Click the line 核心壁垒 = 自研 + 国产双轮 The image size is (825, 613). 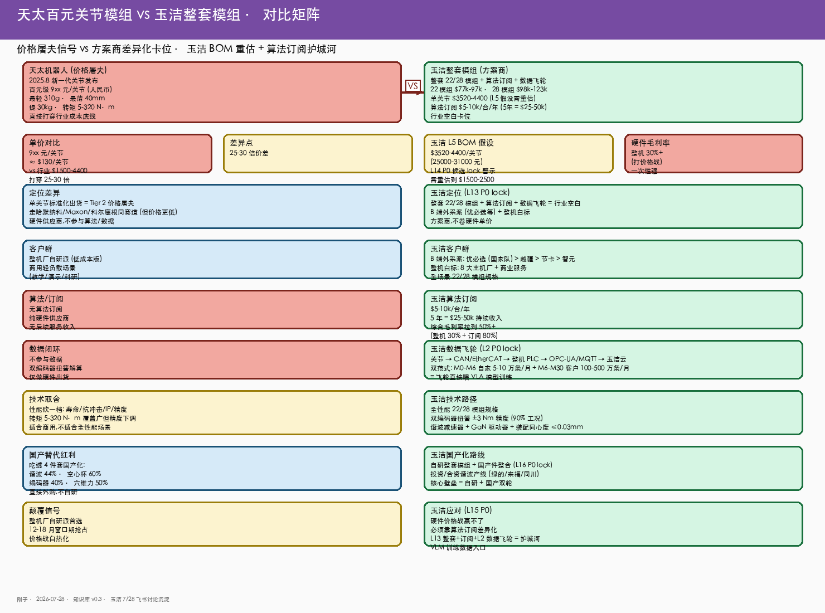tap(471, 483)
